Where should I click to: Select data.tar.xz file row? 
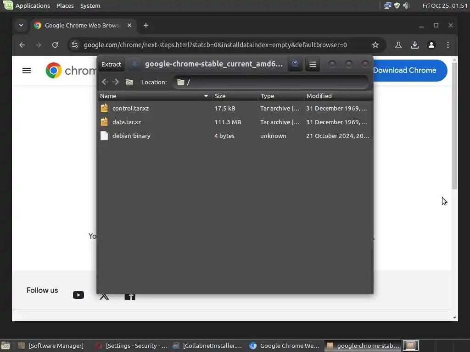click(235, 122)
